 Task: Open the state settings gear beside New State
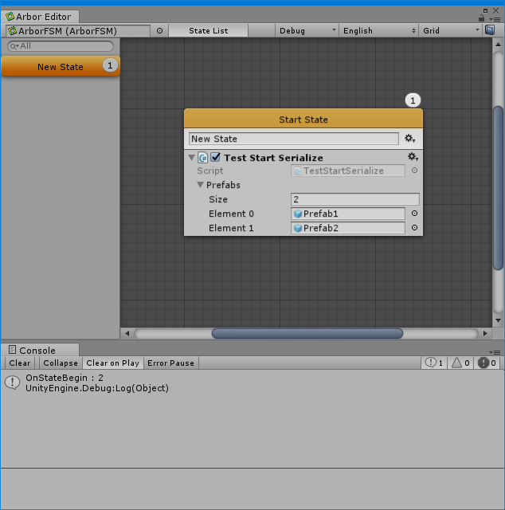410,139
